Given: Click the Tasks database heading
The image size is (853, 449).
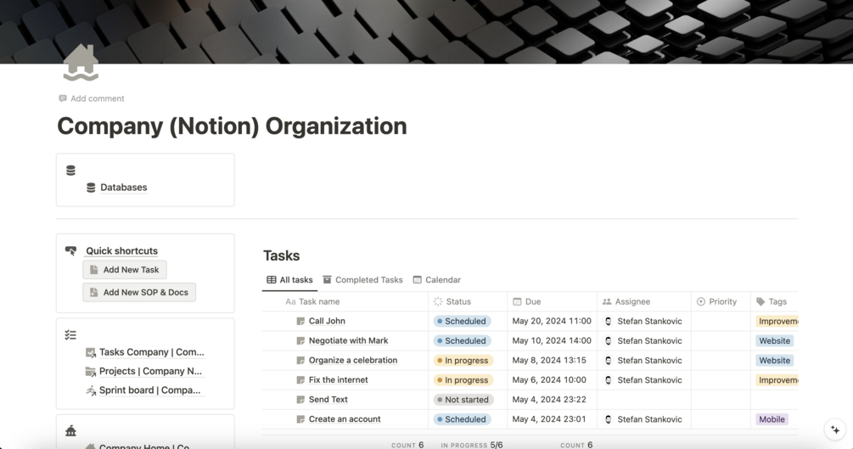Looking at the screenshot, I should pos(281,255).
